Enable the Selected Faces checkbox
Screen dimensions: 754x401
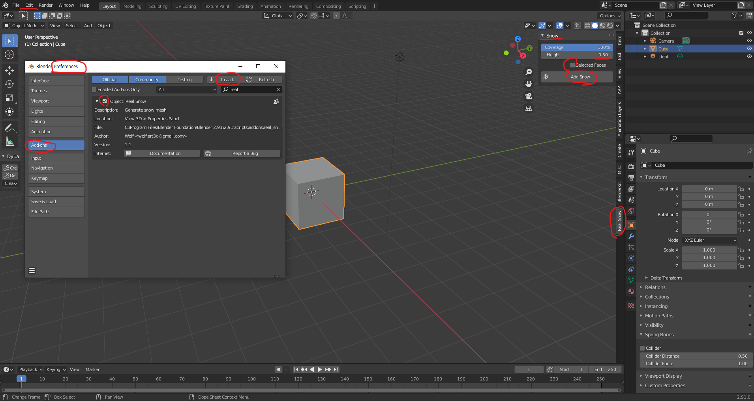(572, 65)
